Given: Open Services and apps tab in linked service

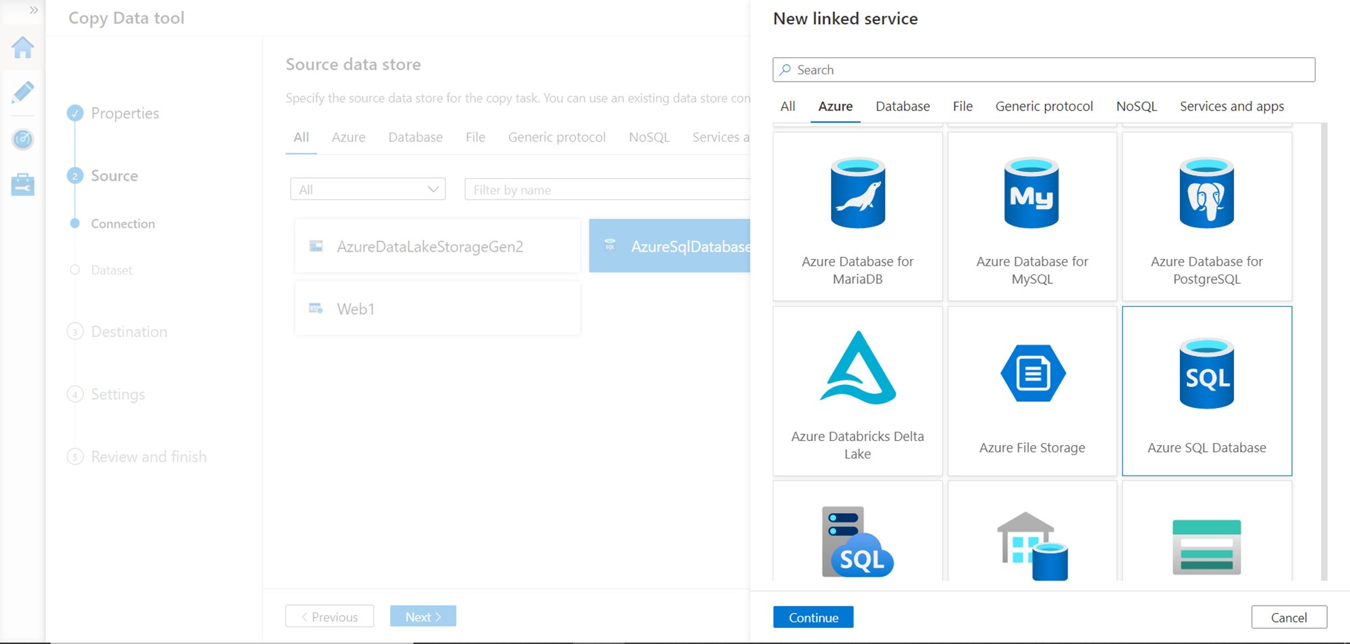Looking at the screenshot, I should coord(1232,106).
